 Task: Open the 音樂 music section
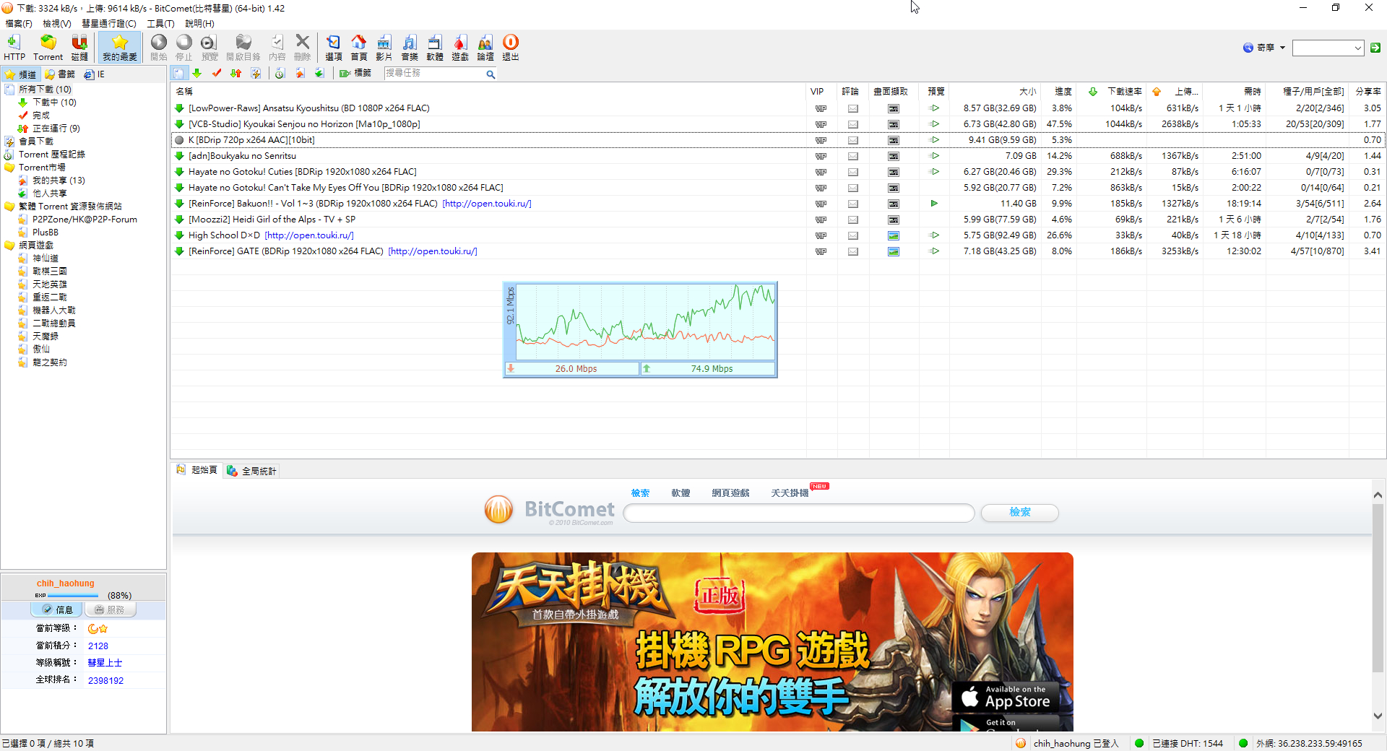point(410,48)
